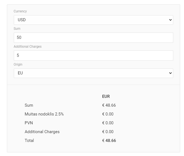Select the Sum row label in results
This screenshot has width=184, height=156.
29,105
